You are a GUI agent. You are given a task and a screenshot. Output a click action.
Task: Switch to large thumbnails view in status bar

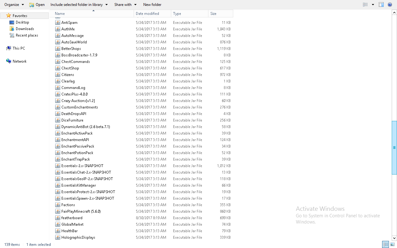(392, 244)
